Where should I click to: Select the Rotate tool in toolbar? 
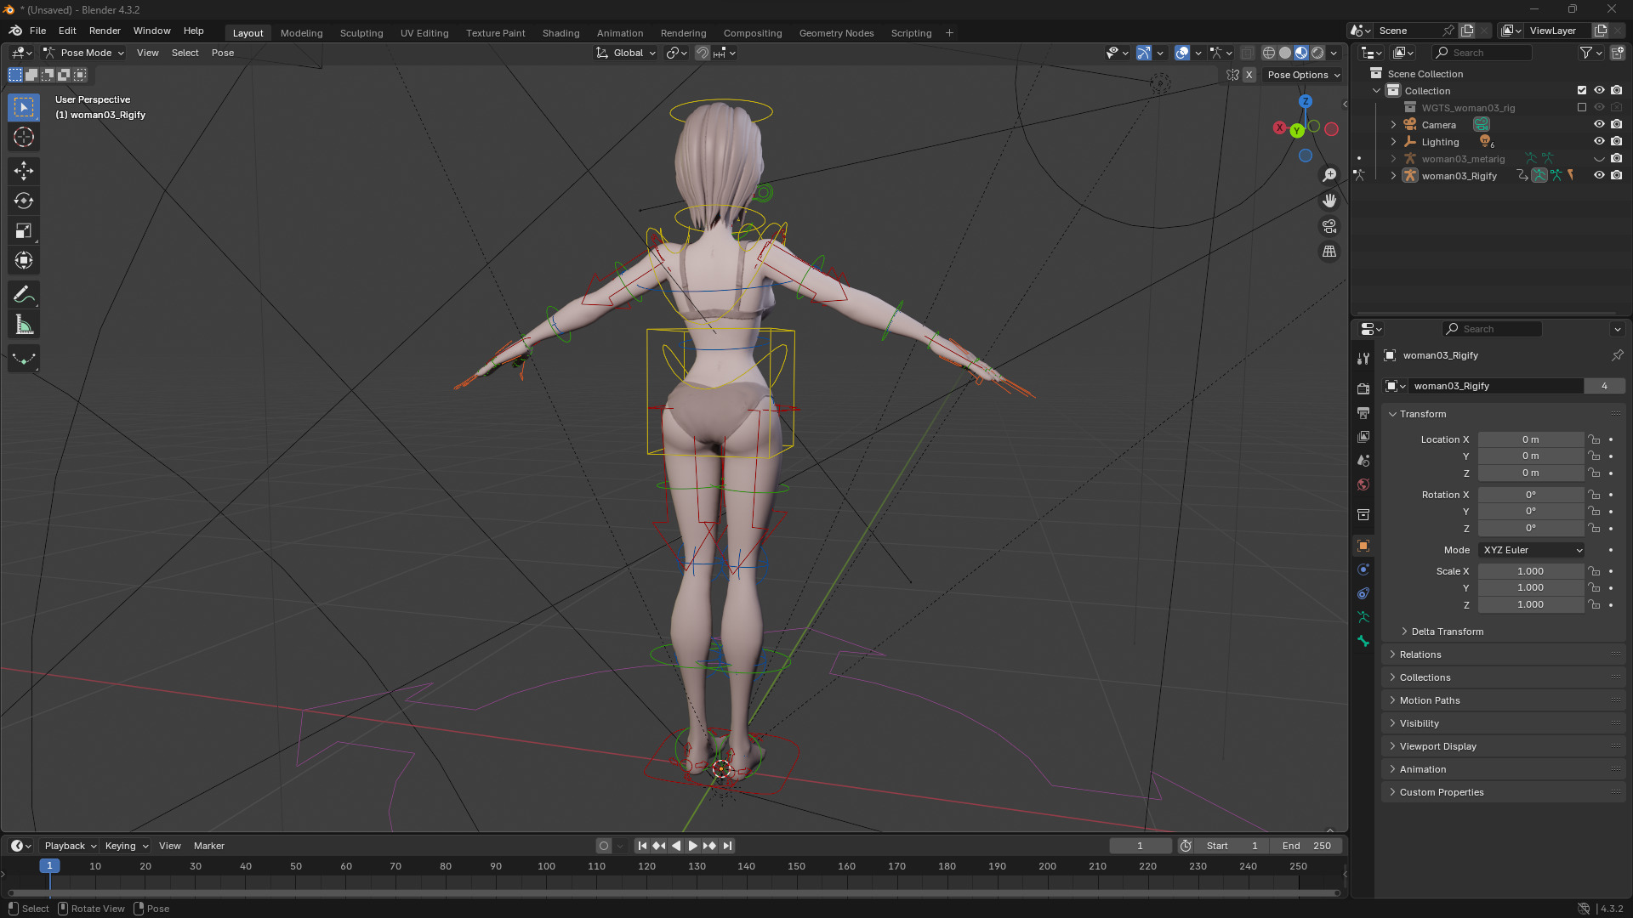click(x=24, y=201)
